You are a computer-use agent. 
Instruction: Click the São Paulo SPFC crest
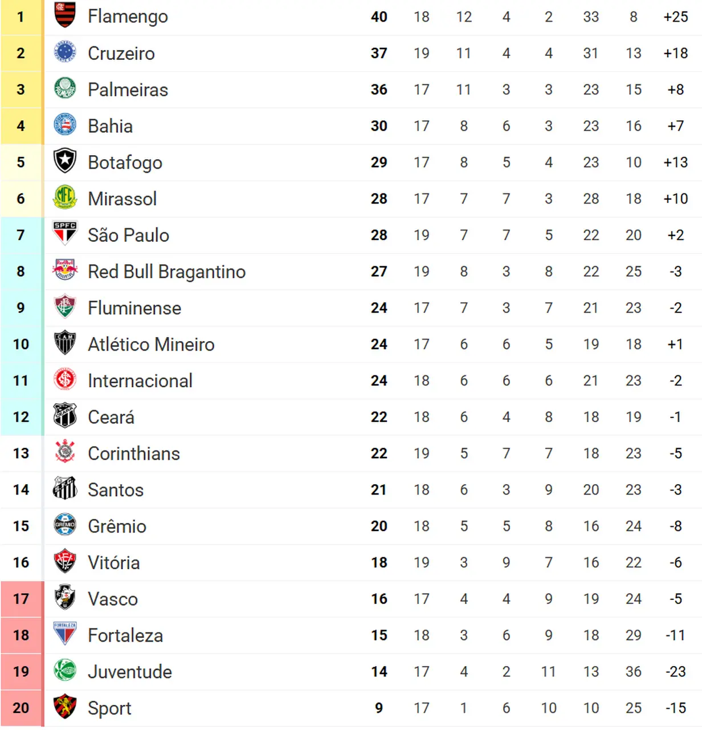(65, 234)
